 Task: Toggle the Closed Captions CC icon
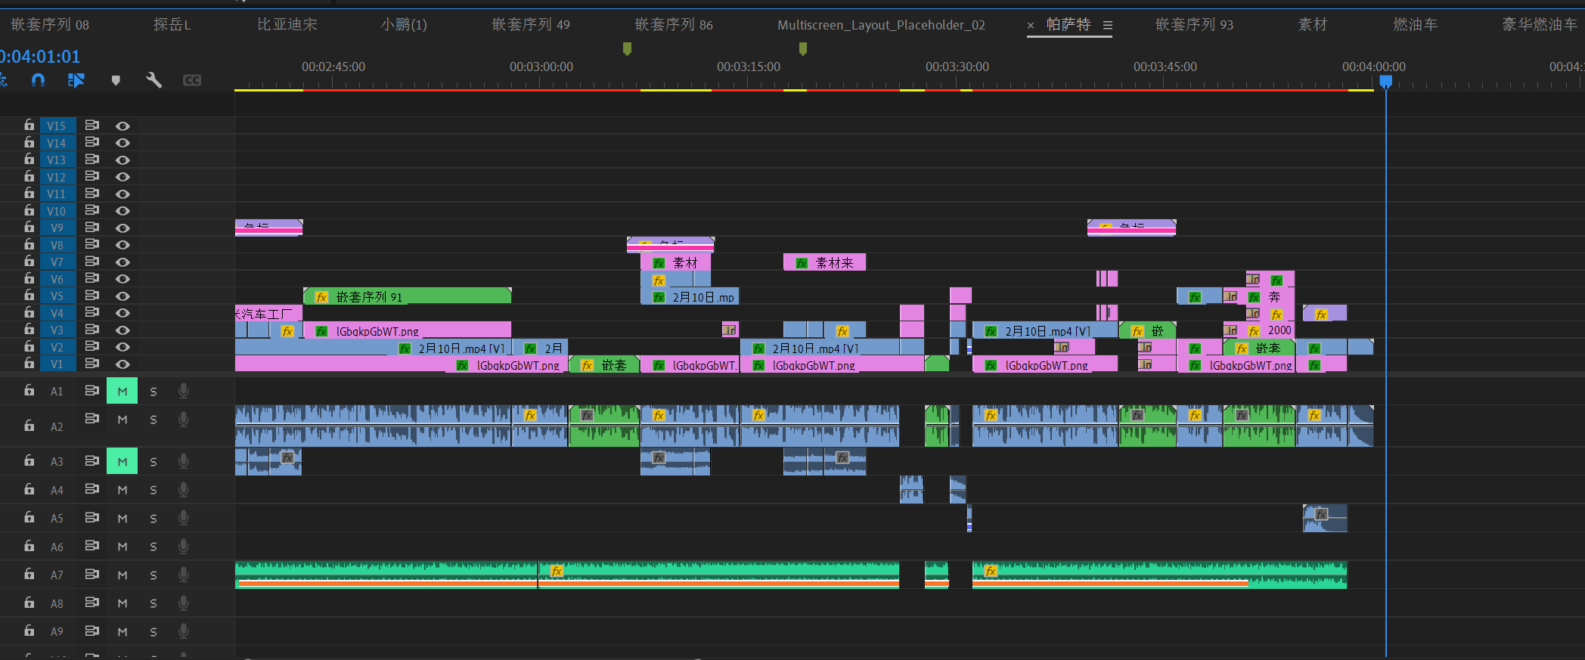pyautogui.click(x=192, y=80)
